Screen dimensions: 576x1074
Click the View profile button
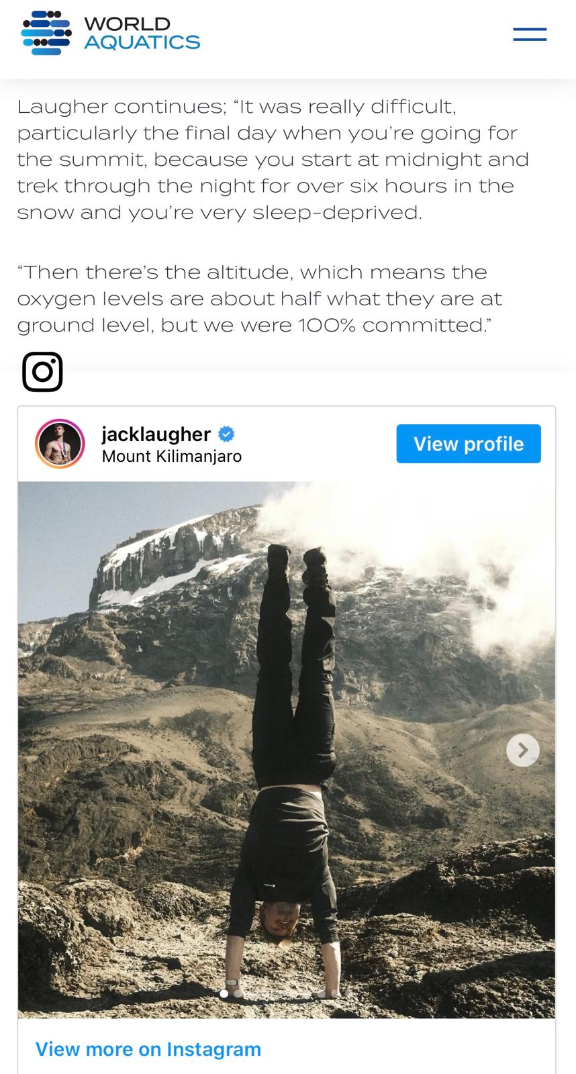[469, 444]
